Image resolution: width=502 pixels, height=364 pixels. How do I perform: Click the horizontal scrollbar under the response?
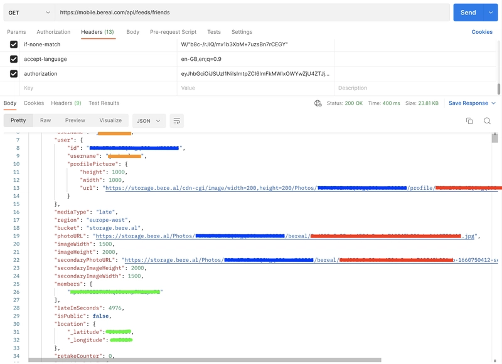[x=205, y=360]
